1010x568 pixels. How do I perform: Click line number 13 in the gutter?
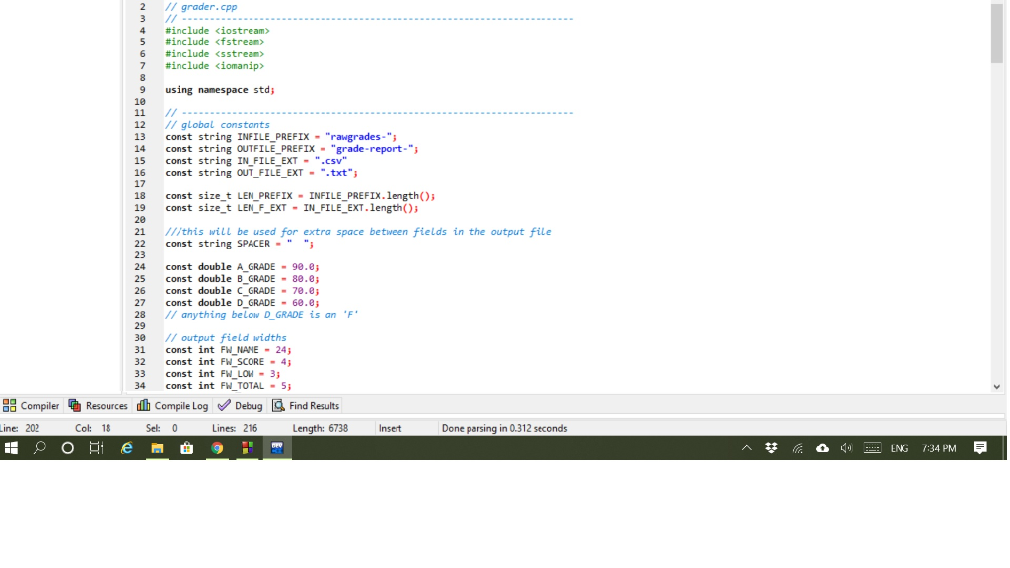coord(140,136)
